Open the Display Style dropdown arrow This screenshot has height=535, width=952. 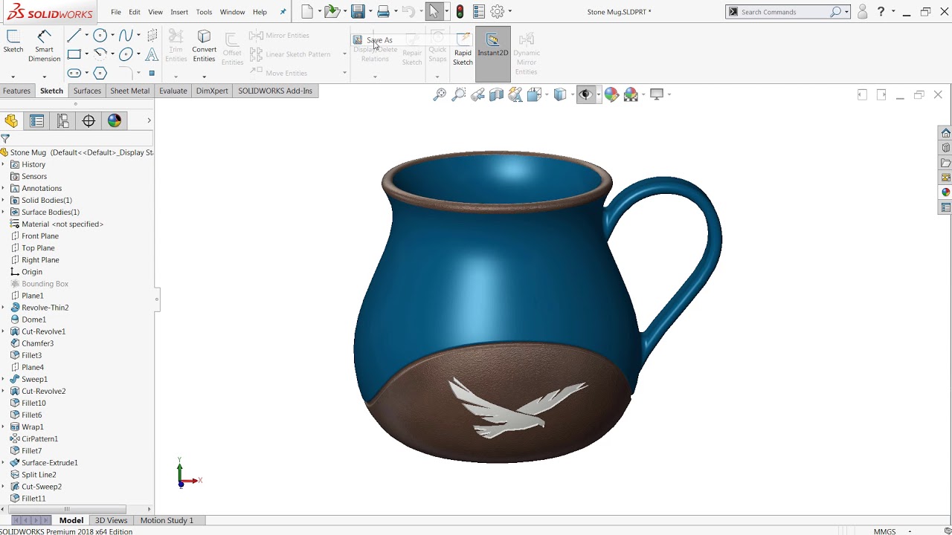pyautogui.click(x=572, y=94)
